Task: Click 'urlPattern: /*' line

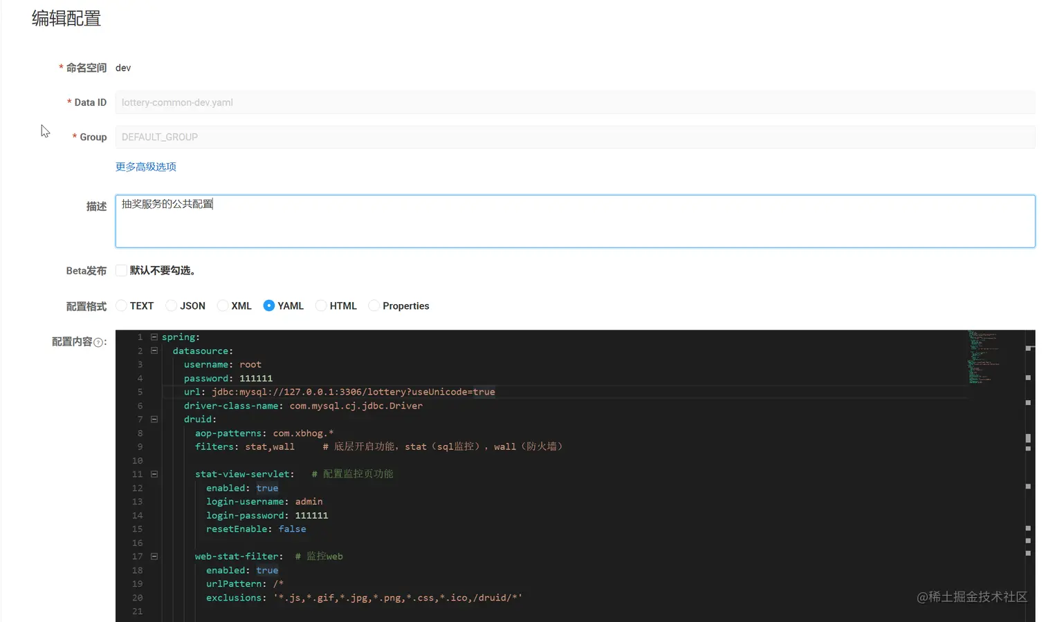Action: tap(245, 584)
